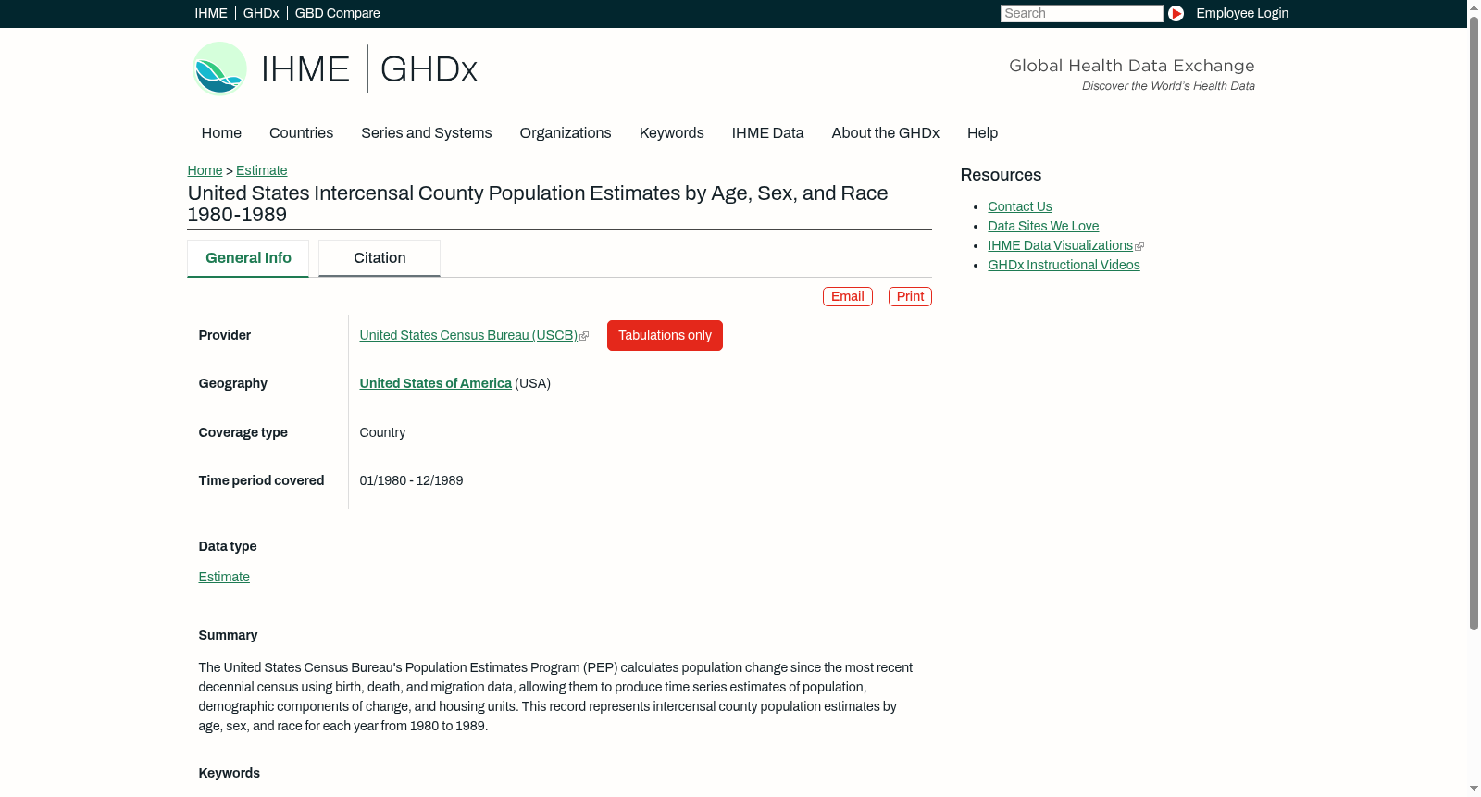Open the GHDx link in top bar
The image size is (1481, 797).
coord(261,13)
